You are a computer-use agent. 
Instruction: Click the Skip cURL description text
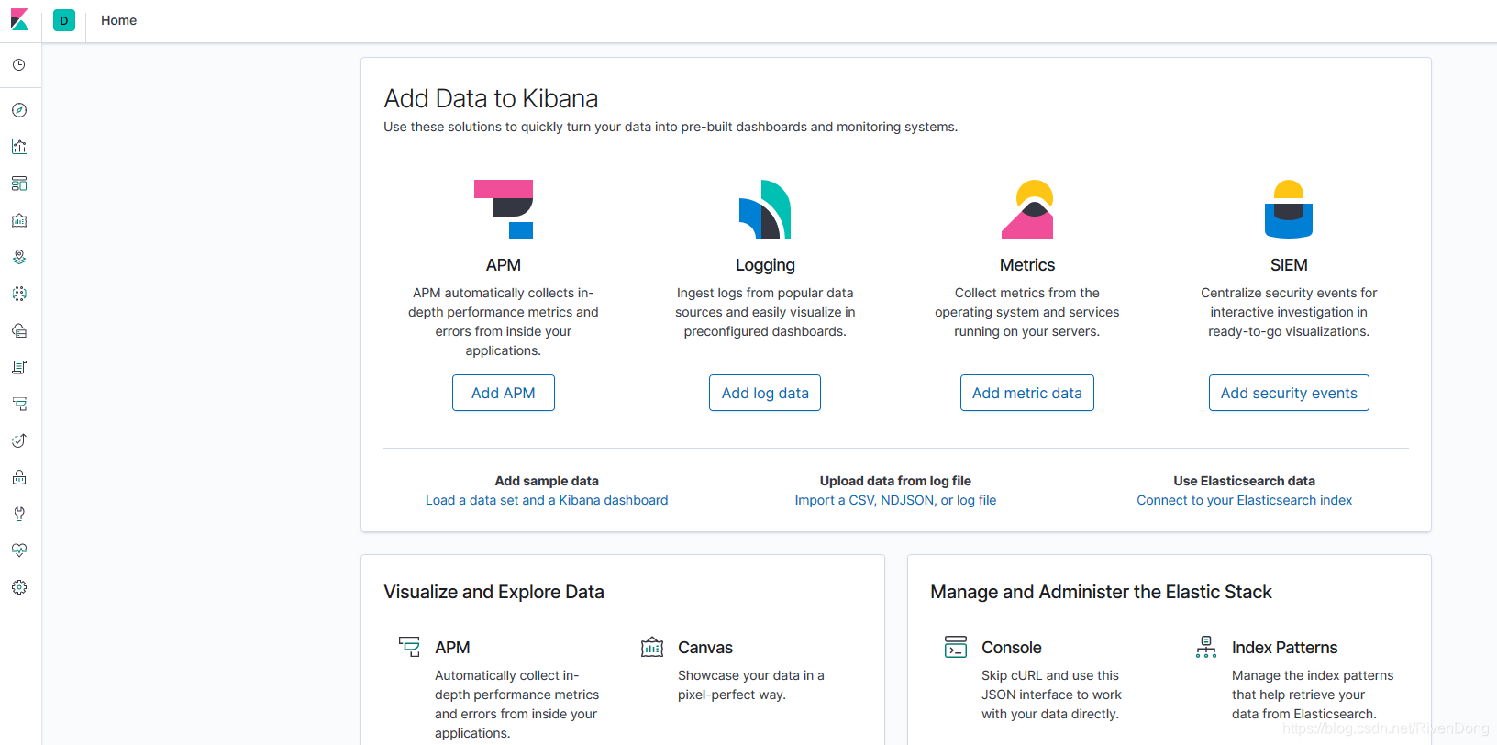coord(1051,695)
